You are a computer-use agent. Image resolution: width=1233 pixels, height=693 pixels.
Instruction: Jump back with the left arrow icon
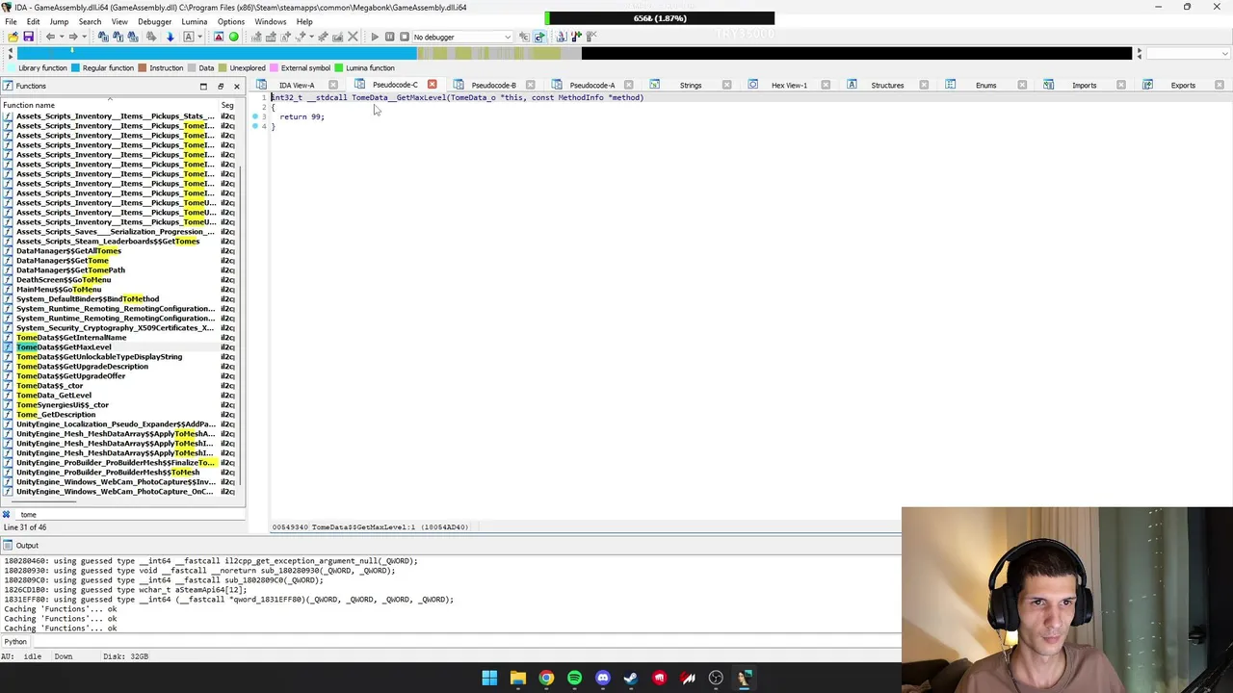point(50,37)
